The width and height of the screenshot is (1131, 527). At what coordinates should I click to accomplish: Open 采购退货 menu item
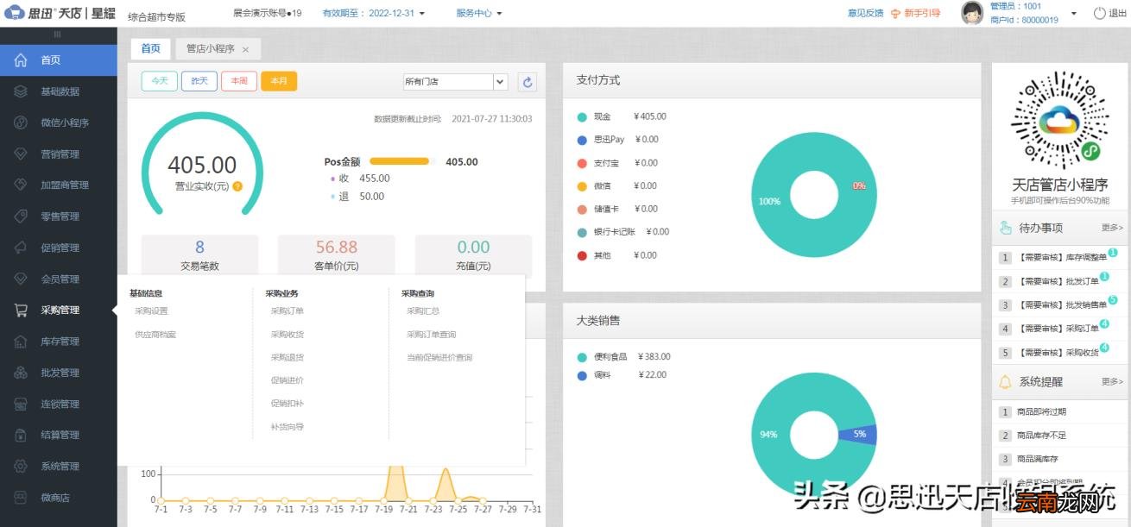287,358
